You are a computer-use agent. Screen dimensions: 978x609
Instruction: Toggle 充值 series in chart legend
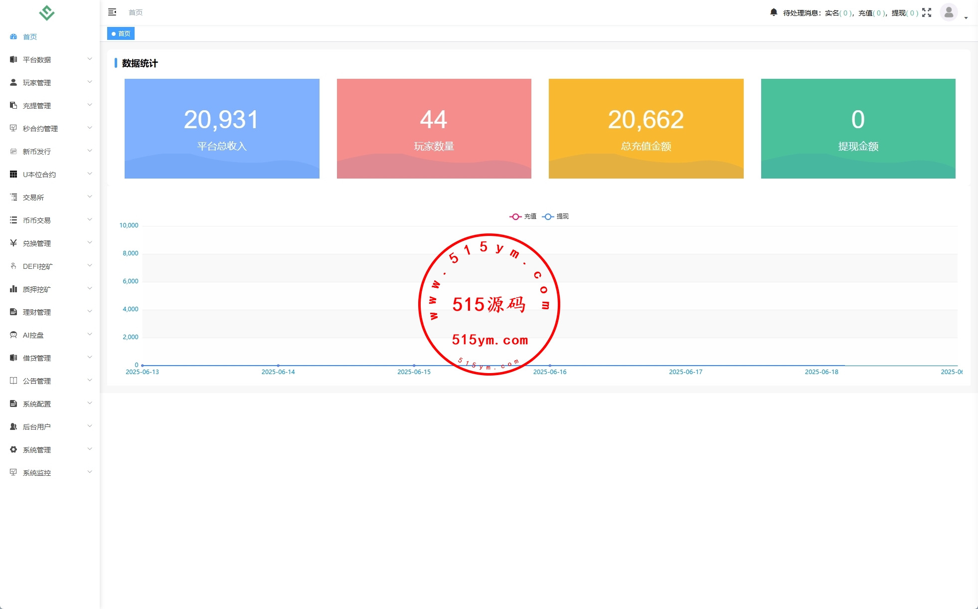coord(523,216)
